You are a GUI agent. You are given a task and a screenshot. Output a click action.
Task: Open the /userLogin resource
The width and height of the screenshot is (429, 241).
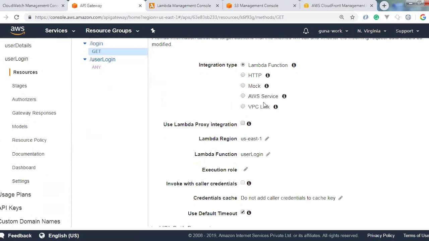(103, 59)
